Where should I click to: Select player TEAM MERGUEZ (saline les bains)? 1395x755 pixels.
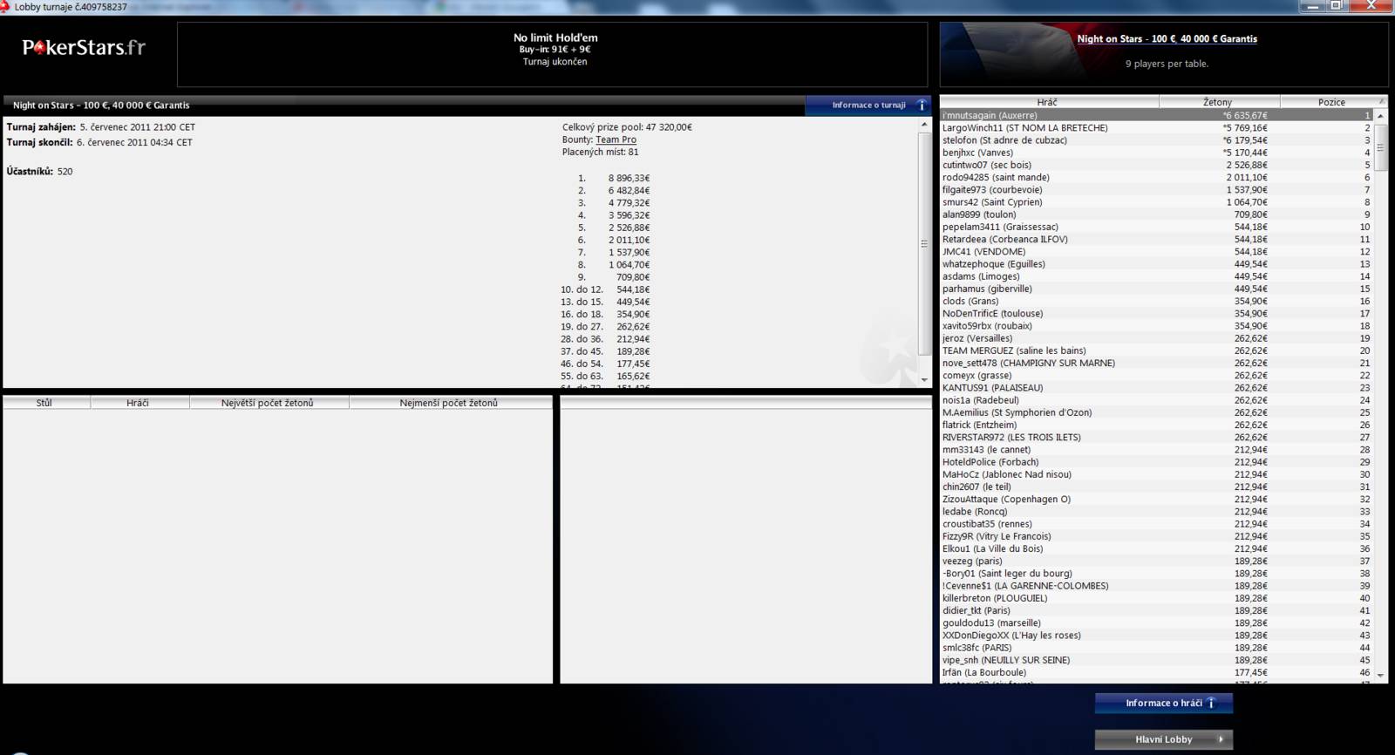tap(1157, 350)
